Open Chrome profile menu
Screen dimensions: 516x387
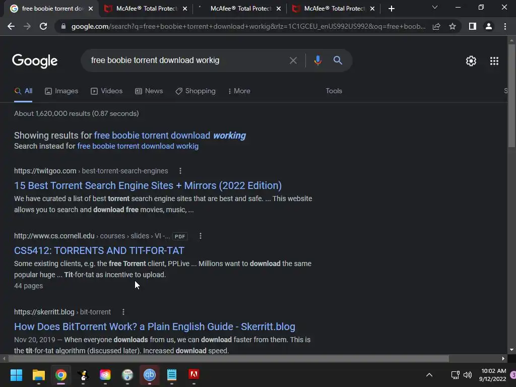[489, 26]
